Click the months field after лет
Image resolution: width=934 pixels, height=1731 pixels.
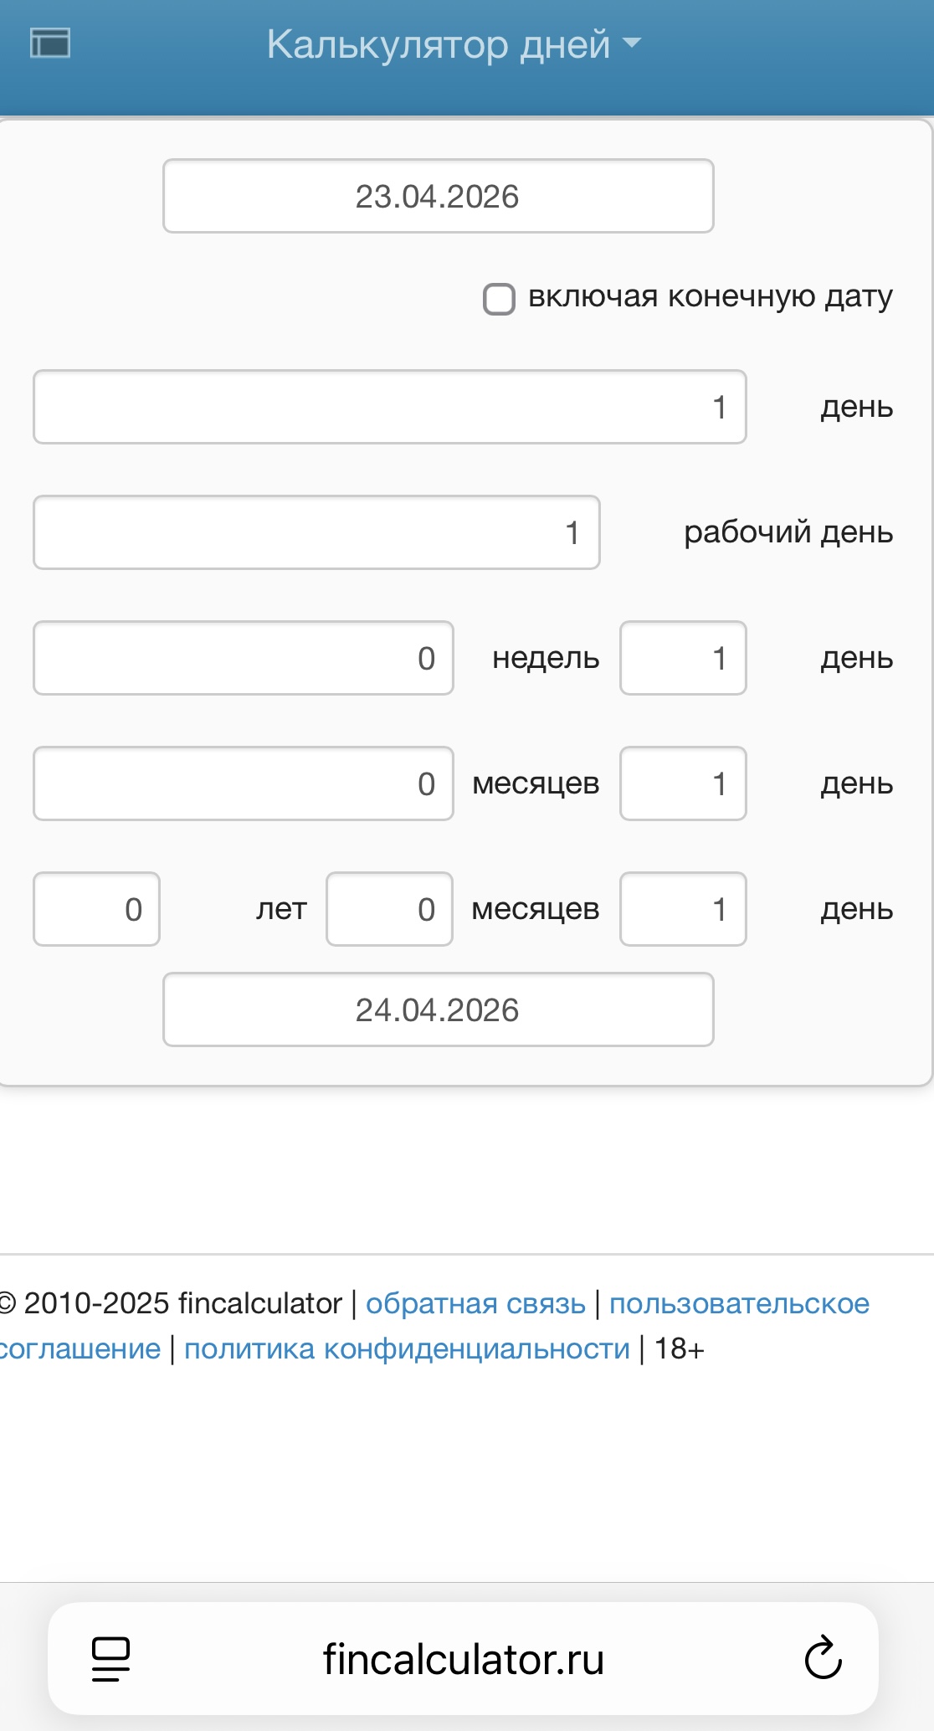point(389,909)
